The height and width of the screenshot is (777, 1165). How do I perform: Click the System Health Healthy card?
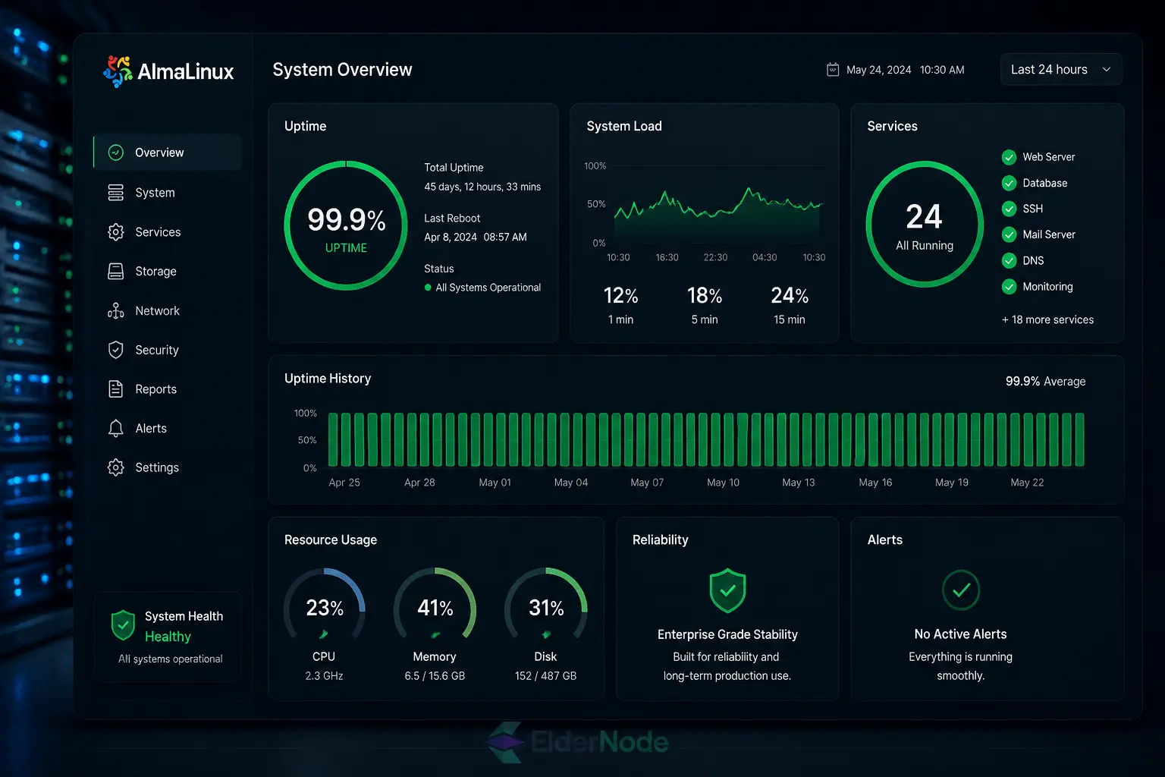[168, 637]
